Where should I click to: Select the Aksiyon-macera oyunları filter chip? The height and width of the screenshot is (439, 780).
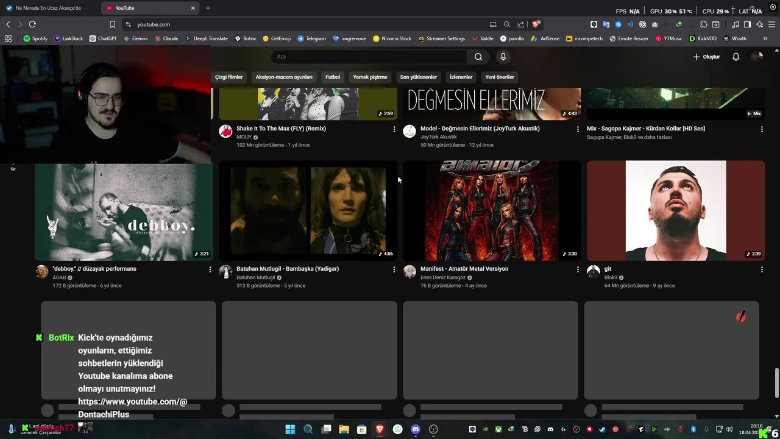tap(284, 77)
